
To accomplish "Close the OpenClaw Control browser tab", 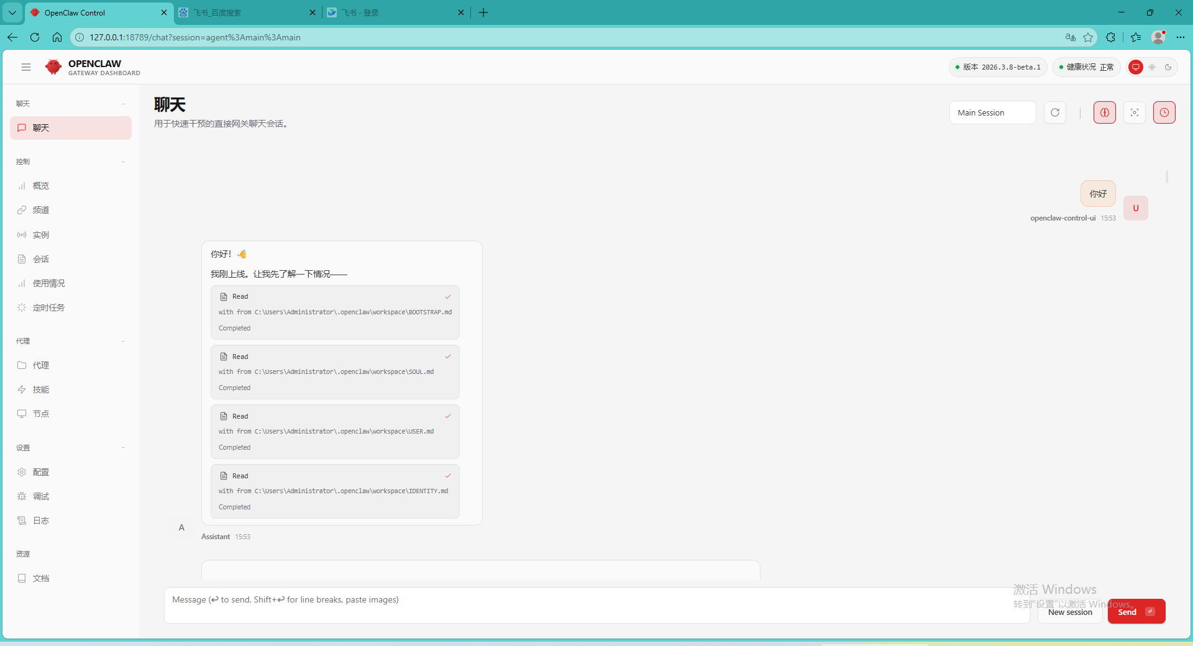I will click(x=164, y=12).
